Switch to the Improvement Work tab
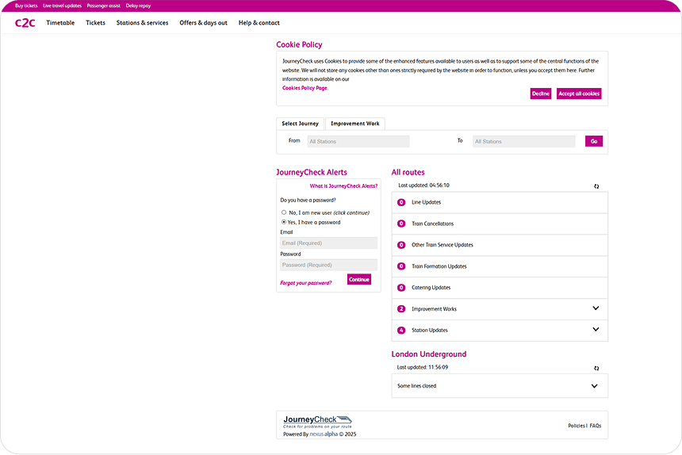This screenshot has height=455, width=682. (x=354, y=124)
